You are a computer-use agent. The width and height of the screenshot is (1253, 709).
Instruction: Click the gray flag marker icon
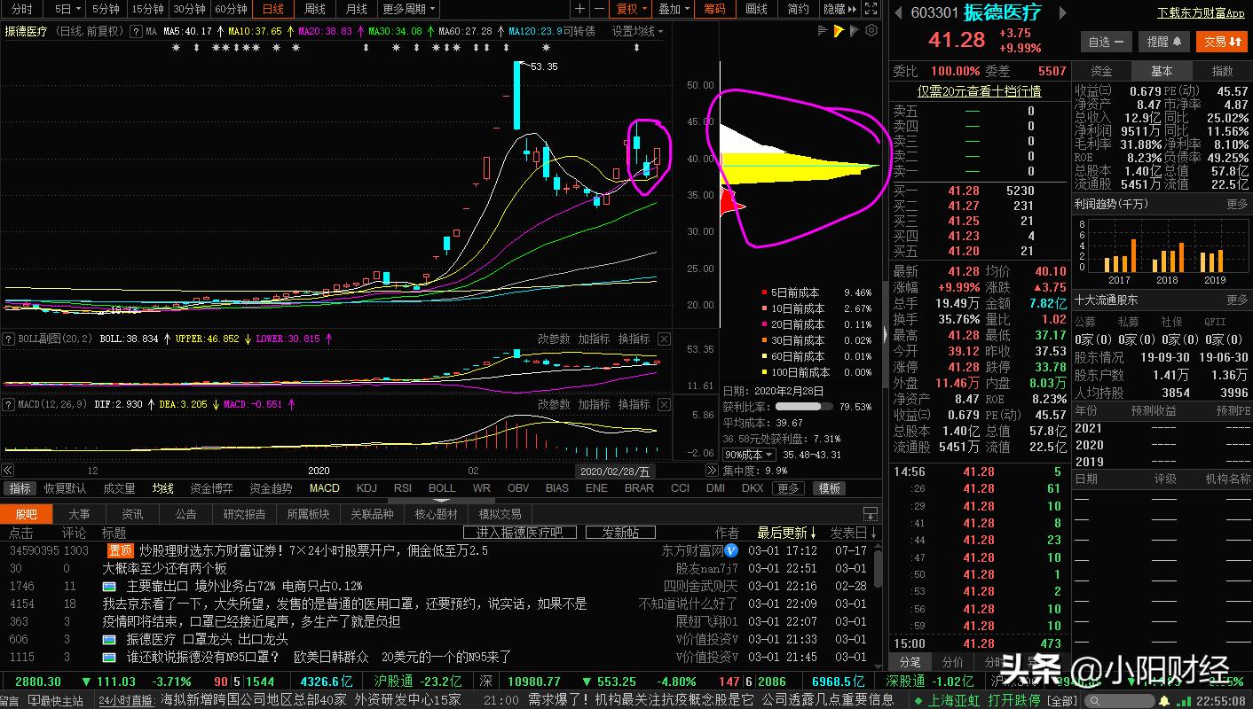854,29
